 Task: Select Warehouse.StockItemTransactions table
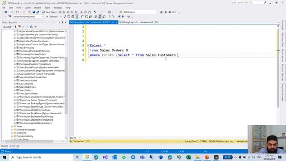pyautogui.click(x=36, y=120)
